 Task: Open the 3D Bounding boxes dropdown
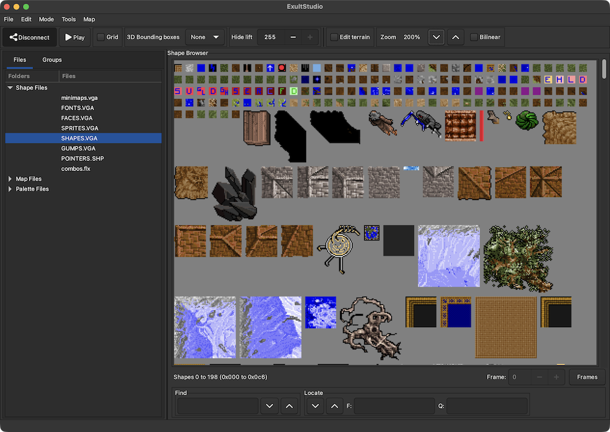click(205, 37)
